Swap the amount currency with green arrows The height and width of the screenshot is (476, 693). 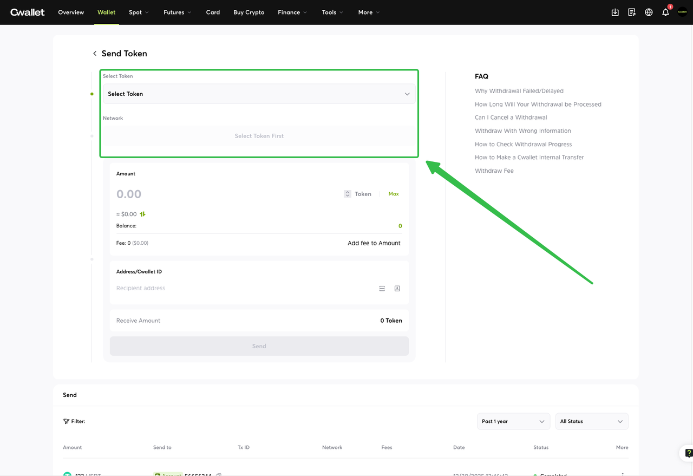click(x=143, y=214)
